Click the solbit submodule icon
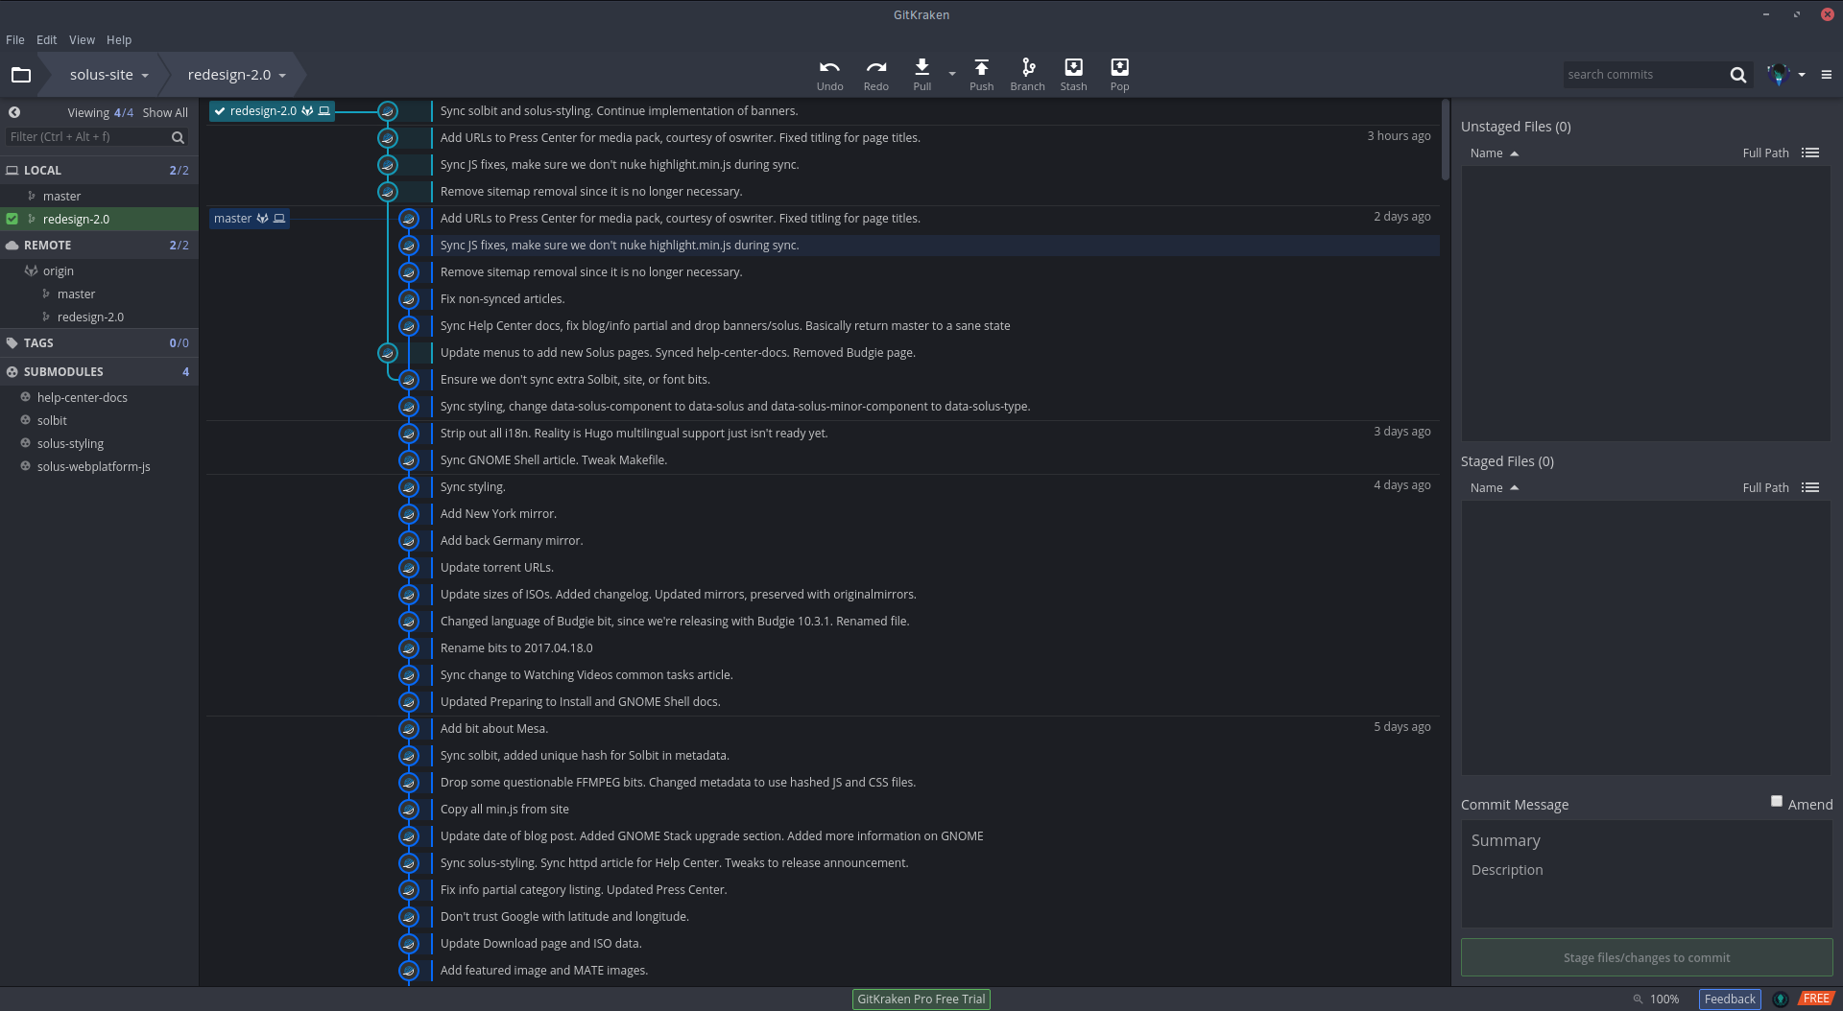This screenshot has width=1843, height=1011. click(26, 420)
